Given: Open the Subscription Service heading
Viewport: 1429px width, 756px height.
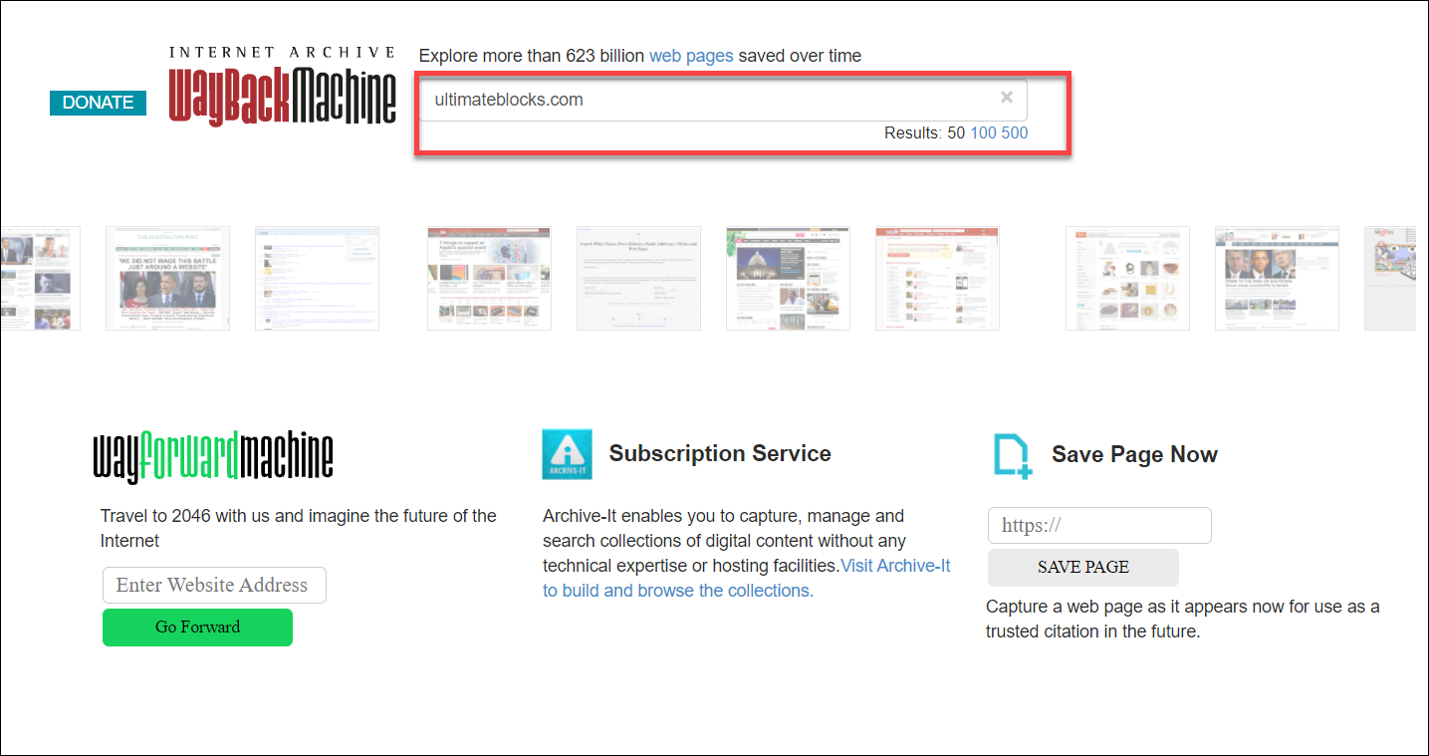Looking at the screenshot, I should point(720,453).
